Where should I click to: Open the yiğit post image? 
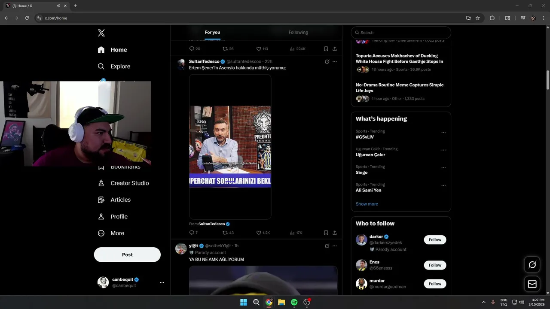(x=263, y=280)
